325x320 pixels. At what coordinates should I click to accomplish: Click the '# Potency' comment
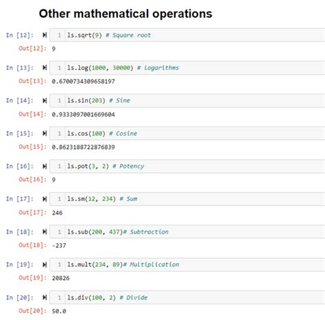(x=128, y=167)
